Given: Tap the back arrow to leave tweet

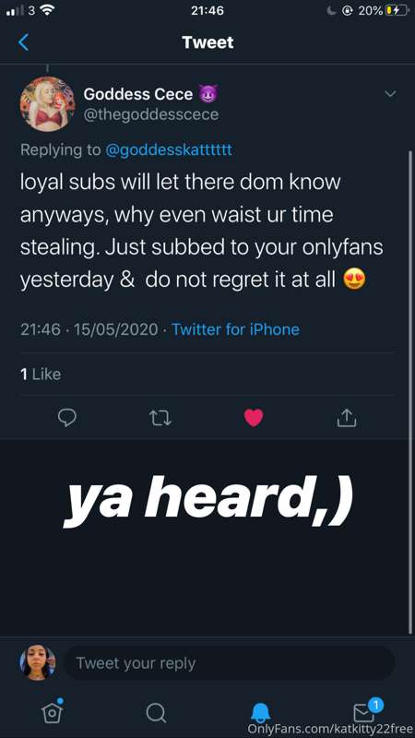Looking at the screenshot, I should click(x=24, y=42).
